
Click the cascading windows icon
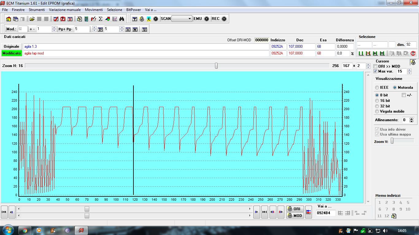point(15,19)
